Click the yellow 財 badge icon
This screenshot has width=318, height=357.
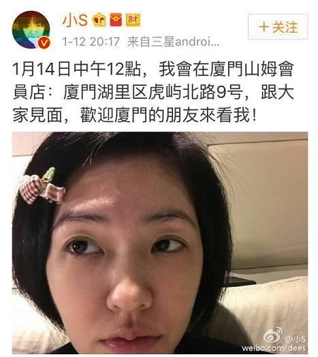133,20
